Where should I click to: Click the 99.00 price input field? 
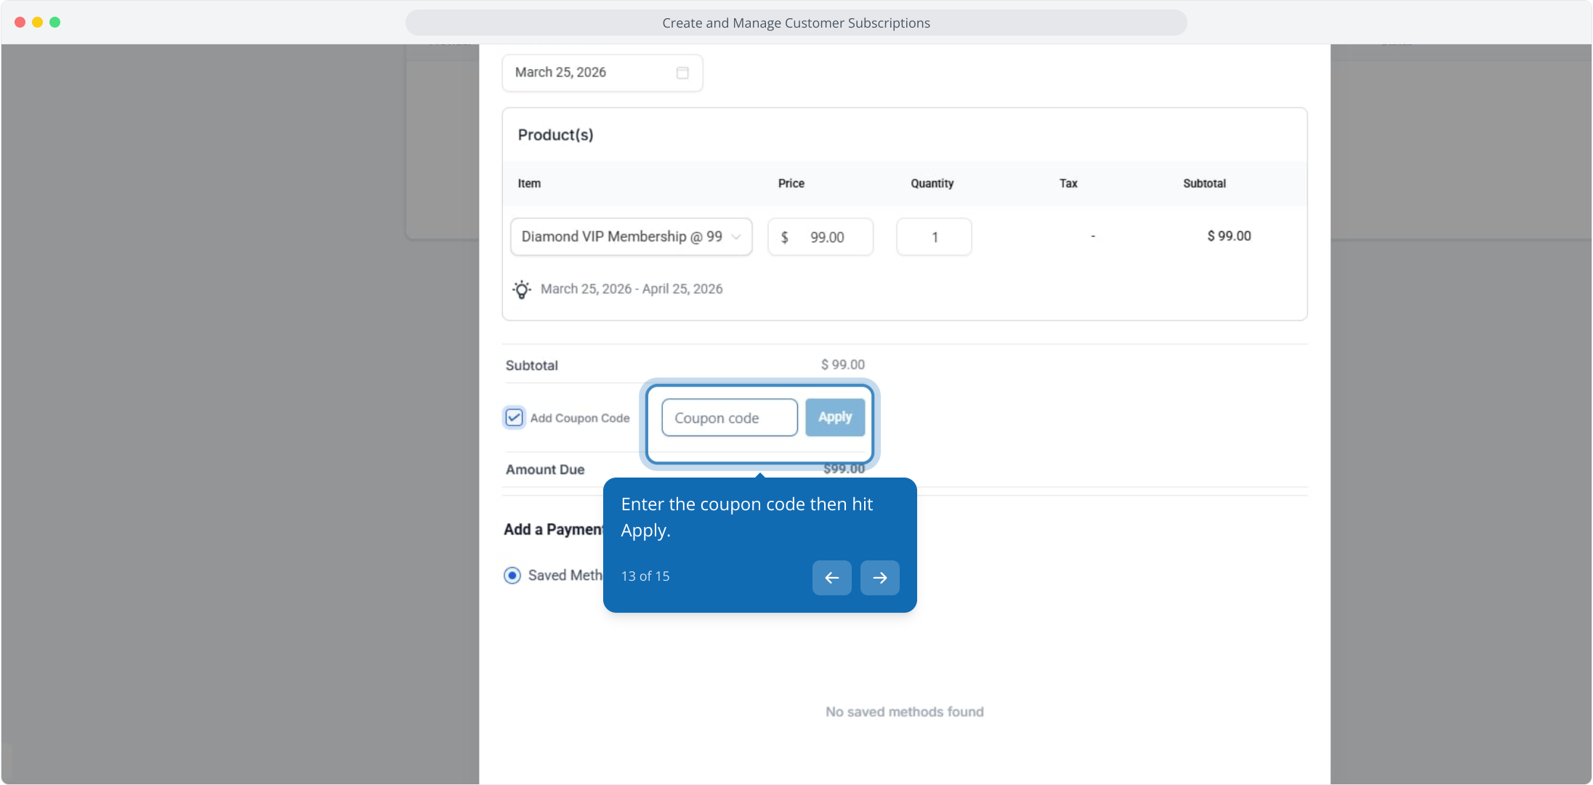(828, 238)
